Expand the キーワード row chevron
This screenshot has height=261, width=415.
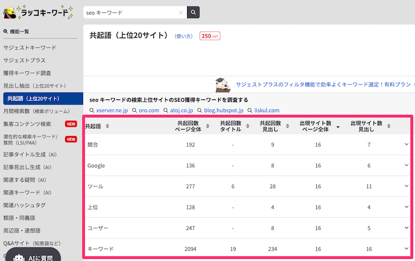point(406,249)
